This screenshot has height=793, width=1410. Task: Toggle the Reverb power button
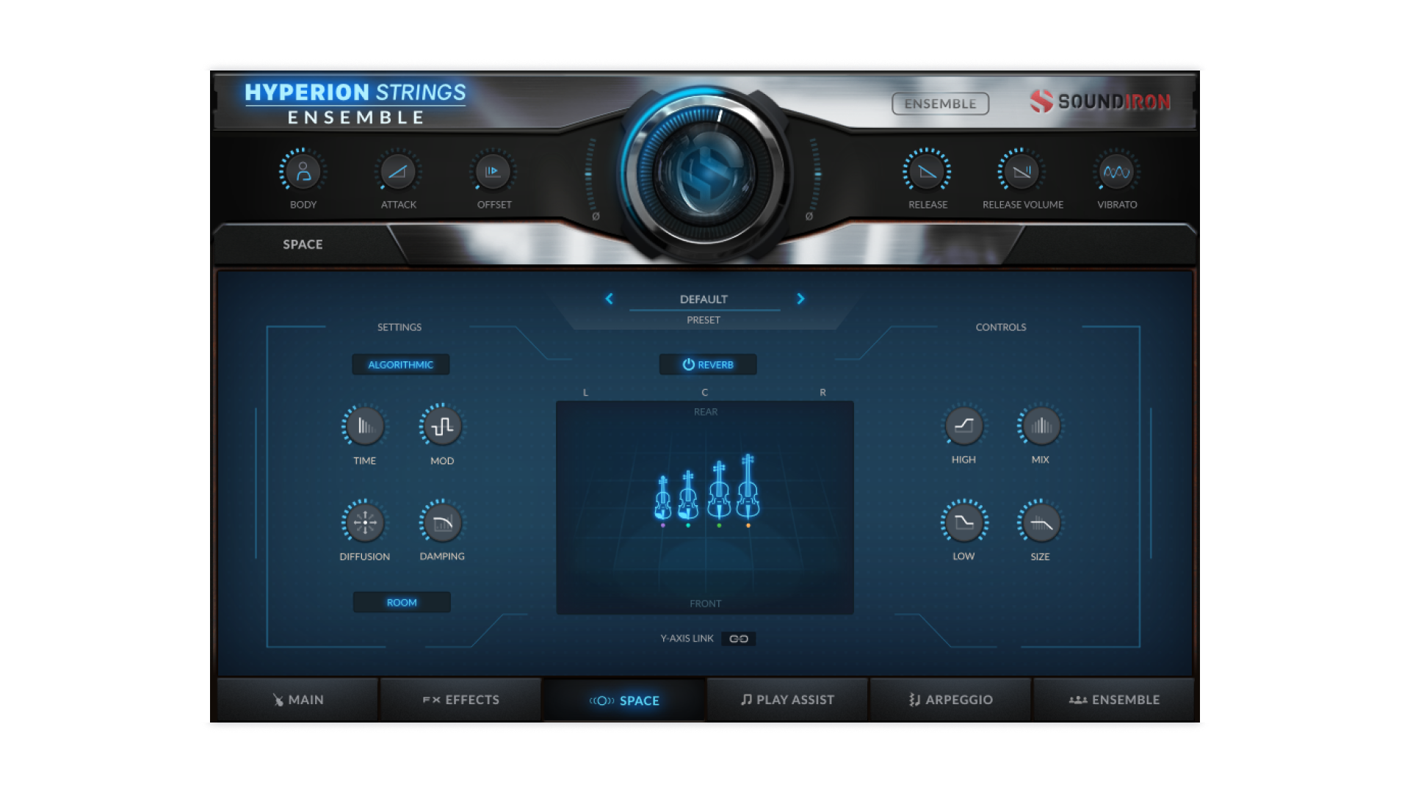coord(708,364)
